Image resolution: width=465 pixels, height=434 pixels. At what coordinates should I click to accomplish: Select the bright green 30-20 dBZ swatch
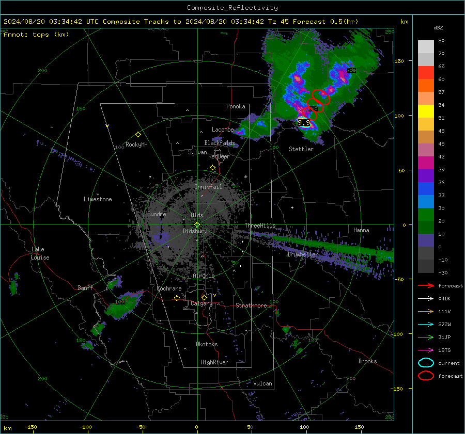tap(426, 215)
